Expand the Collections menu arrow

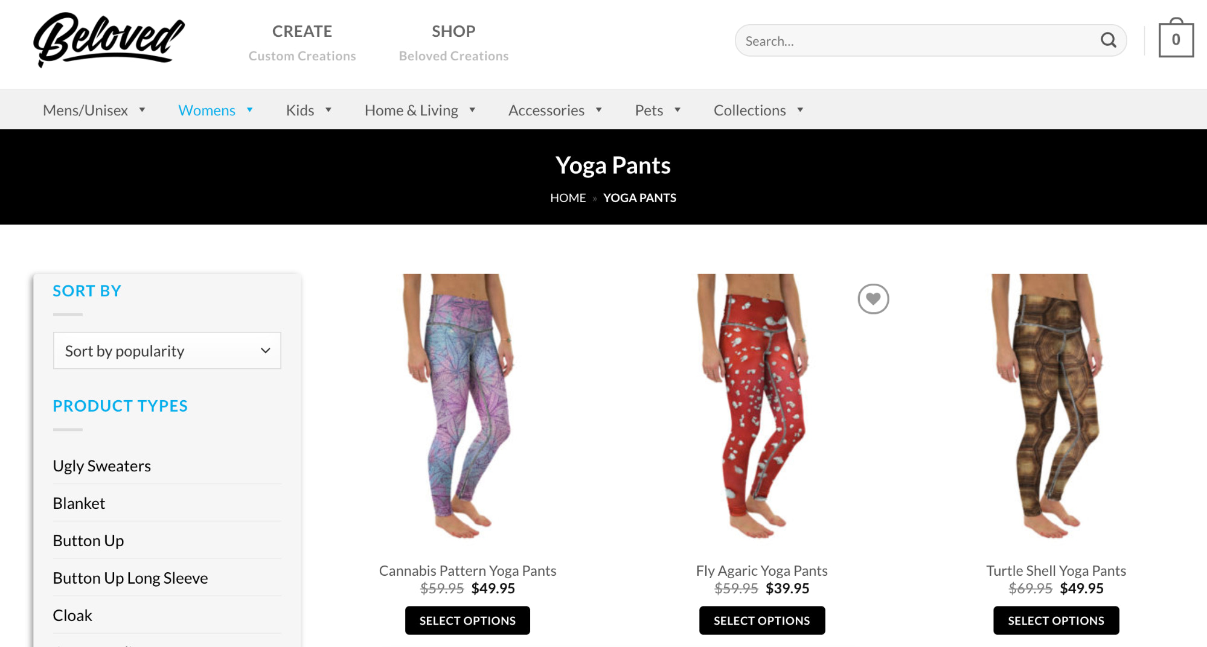[800, 110]
